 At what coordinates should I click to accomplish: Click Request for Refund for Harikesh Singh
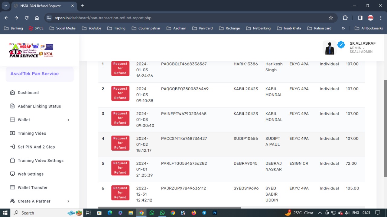point(120,69)
